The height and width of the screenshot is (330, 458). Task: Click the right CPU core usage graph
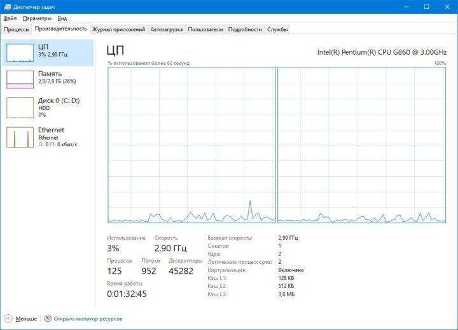[361, 145]
